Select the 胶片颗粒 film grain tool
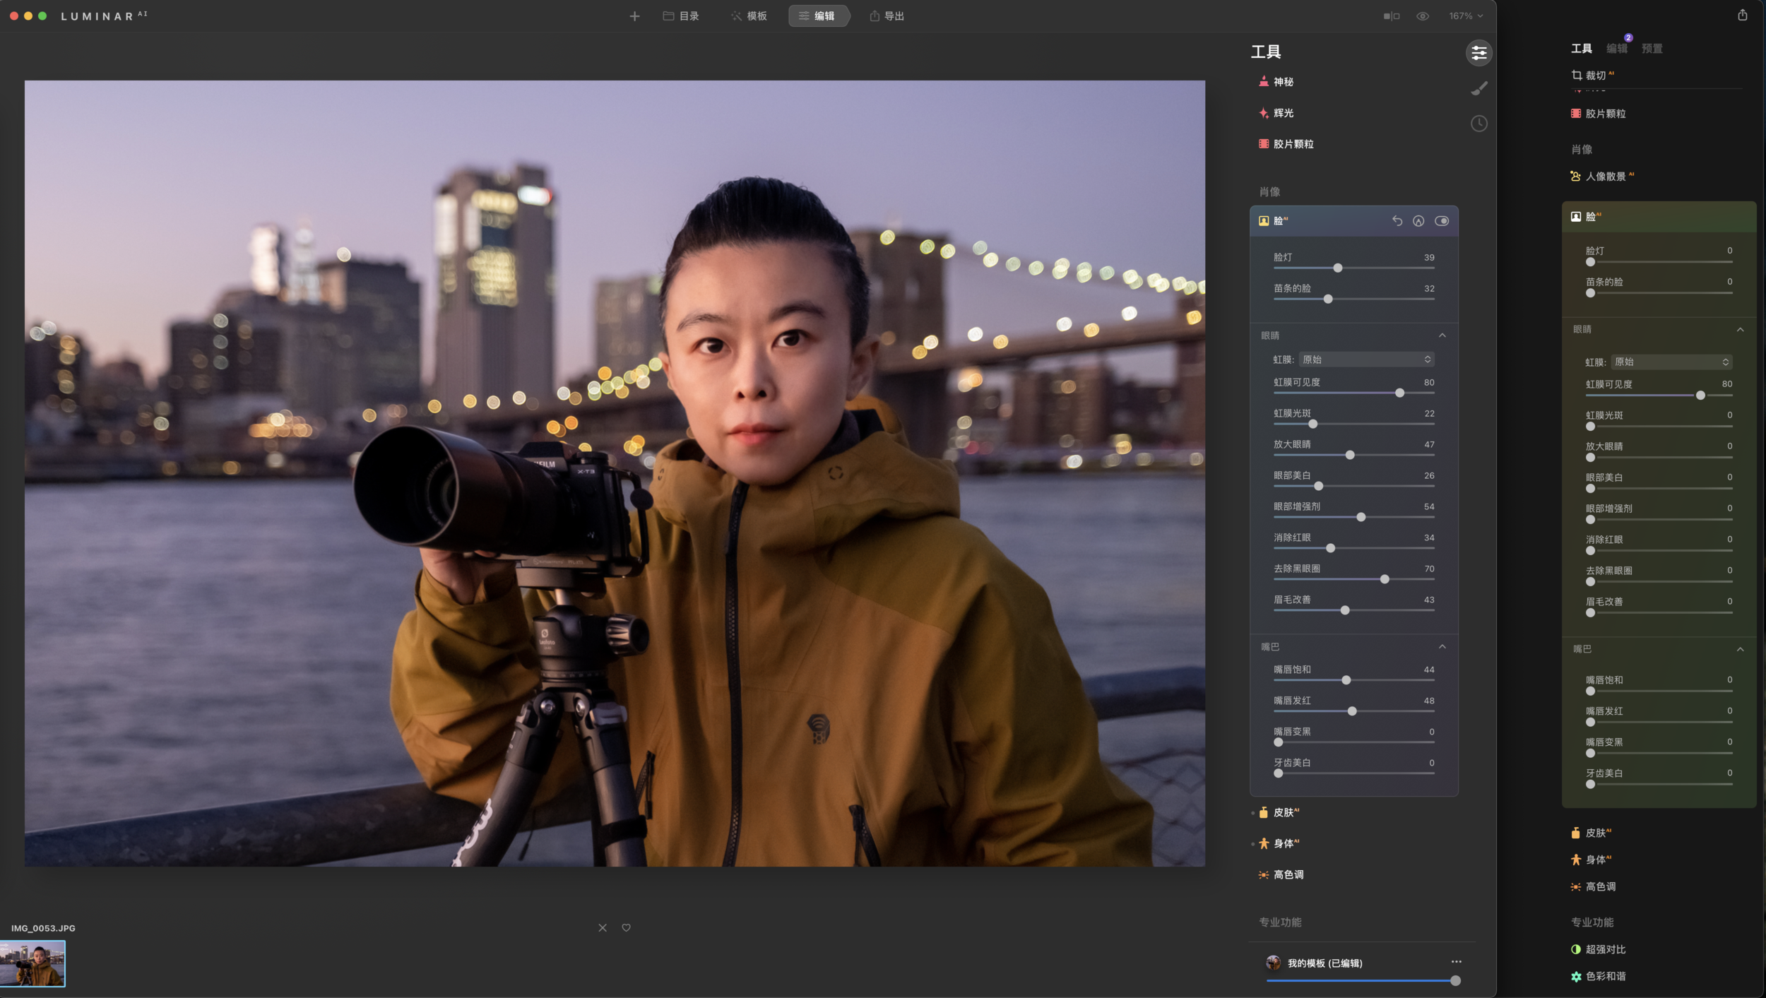1766x998 pixels. click(x=1294, y=143)
